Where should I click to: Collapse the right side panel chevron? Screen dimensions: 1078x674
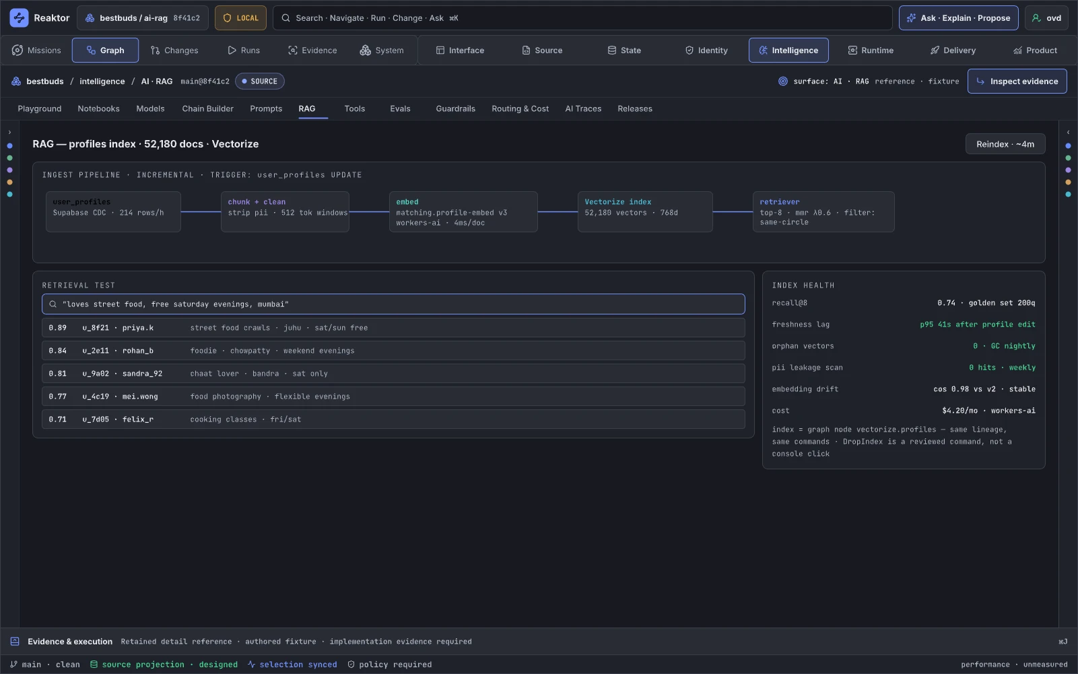pyautogui.click(x=1068, y=133)
